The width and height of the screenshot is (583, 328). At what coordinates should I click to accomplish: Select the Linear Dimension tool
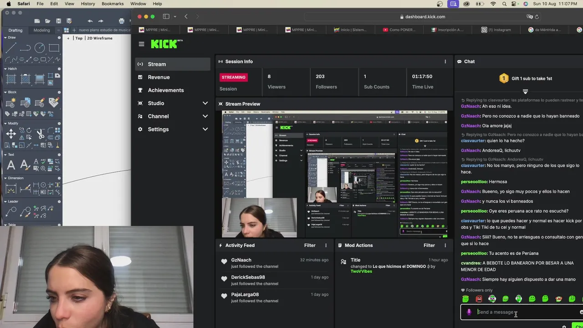click(11, 188)
